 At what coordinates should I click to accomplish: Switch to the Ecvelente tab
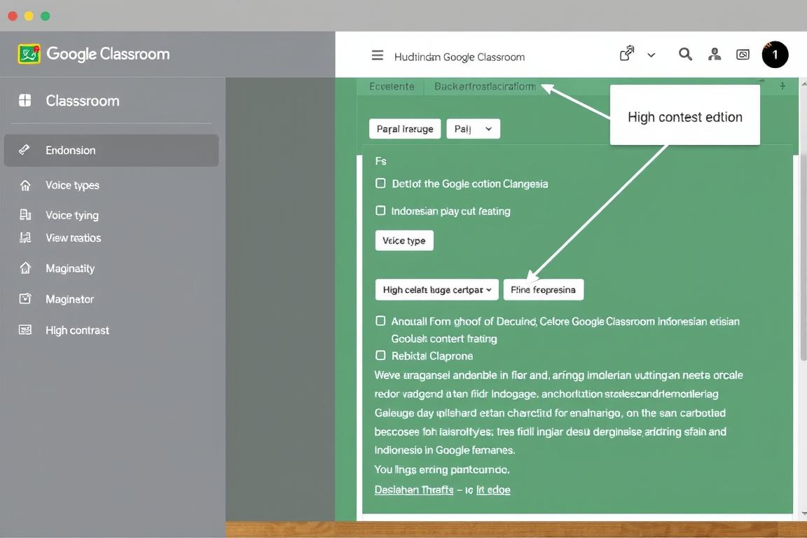tap(392, 86)
